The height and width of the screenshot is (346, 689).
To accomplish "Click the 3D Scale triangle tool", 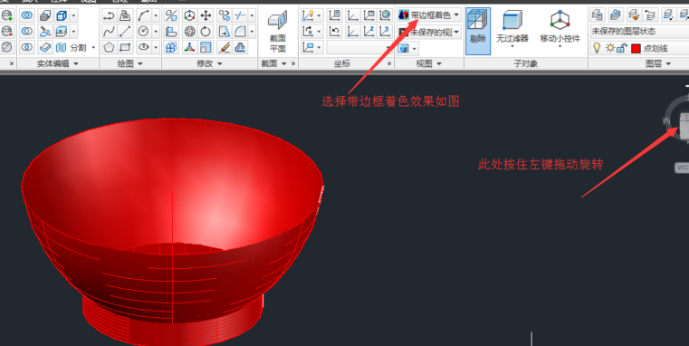I will pos(189,46).
